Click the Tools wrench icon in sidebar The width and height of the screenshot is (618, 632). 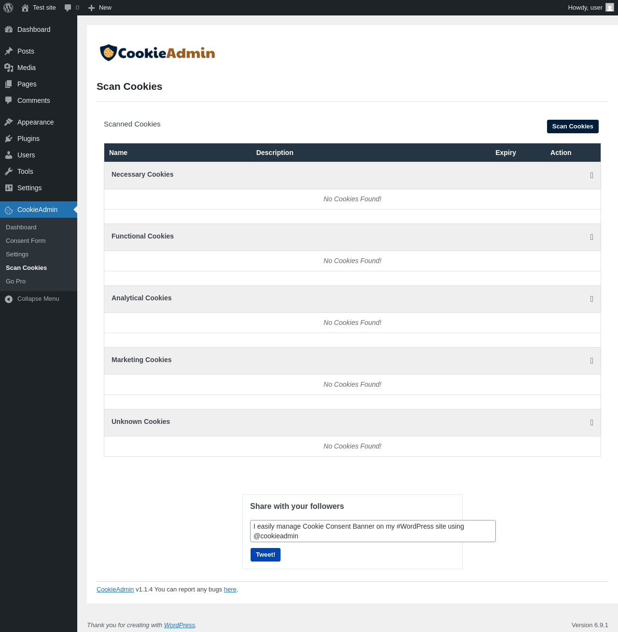coord(9,171)
